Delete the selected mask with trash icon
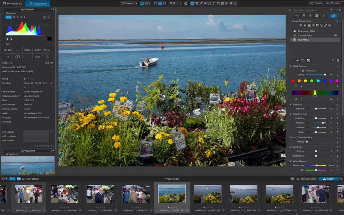Viewport: 344px width, 215px height. point(338,61)
